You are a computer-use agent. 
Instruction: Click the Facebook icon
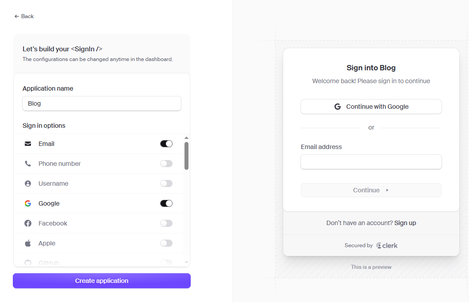pos(27,223)
